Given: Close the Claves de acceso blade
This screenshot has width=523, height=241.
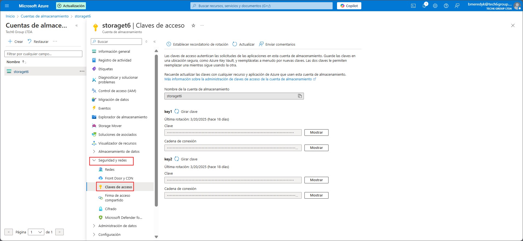Looking at the screenshot, I should tap(513, 25).
